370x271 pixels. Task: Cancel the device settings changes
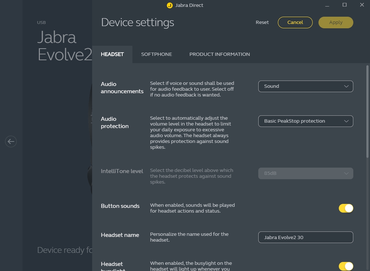295,22
